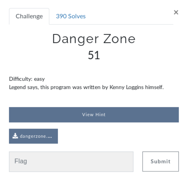Return to the Challenge details tab
Screen dimensions: 185x182
click(x=29, y=16)
